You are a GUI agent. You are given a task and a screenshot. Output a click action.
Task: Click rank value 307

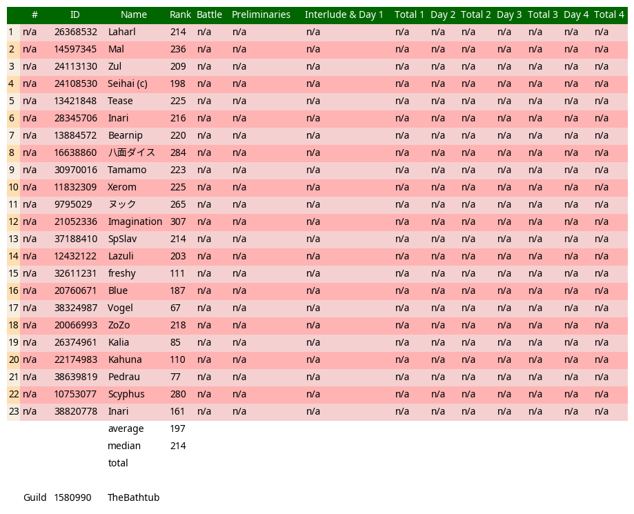(178, 221)
